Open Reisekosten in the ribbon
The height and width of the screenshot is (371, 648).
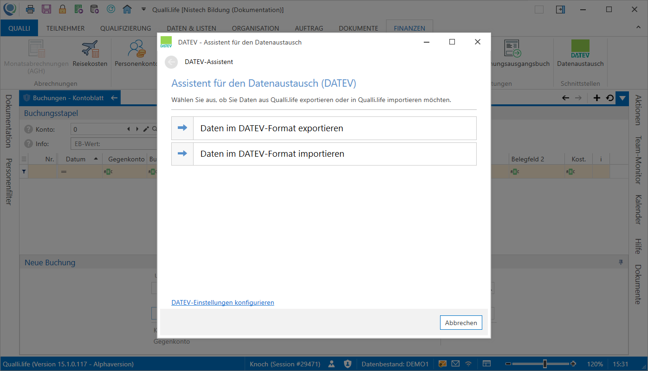[x=90, y=54]
